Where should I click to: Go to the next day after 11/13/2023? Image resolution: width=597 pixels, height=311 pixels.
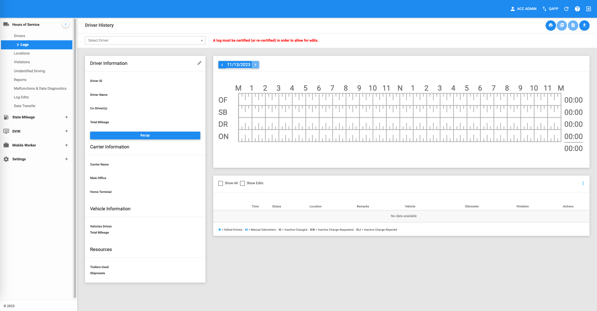tap(255, 65)
